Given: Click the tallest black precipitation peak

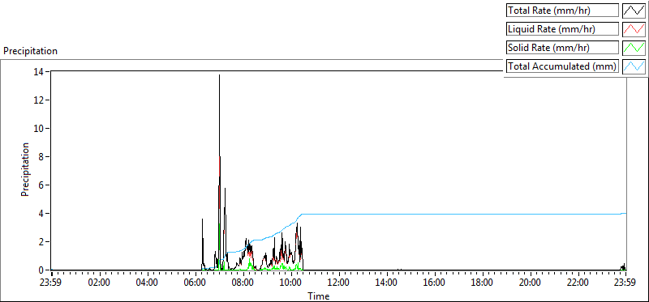Looking at the screenshot, I should pyautogui.click(x=219, y=75).
